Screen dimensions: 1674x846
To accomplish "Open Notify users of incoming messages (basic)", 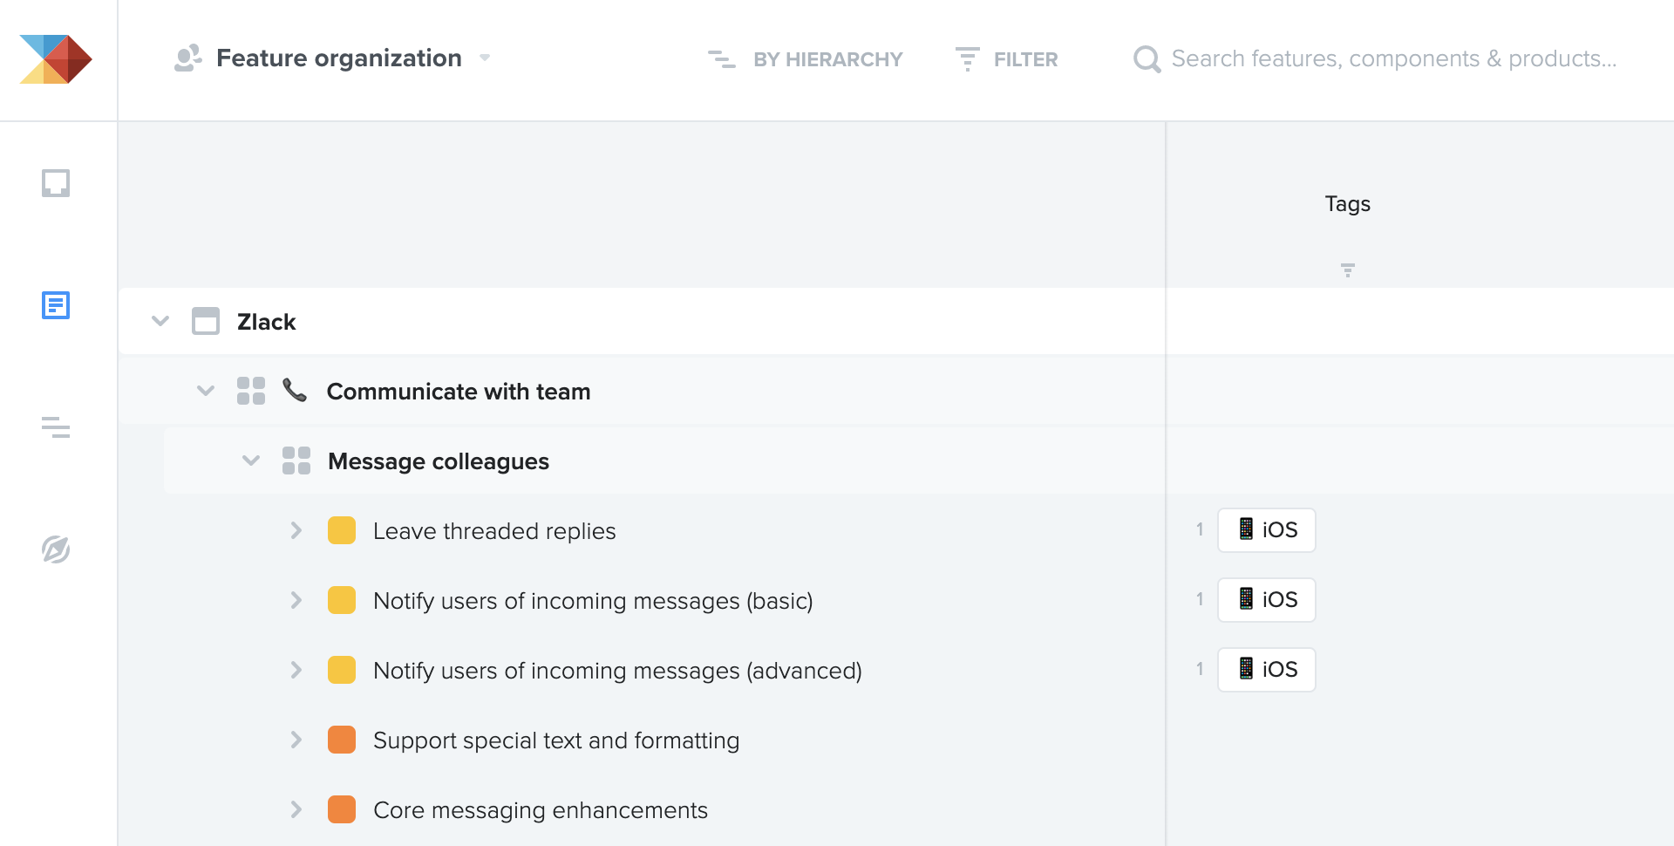I will 593,601.
